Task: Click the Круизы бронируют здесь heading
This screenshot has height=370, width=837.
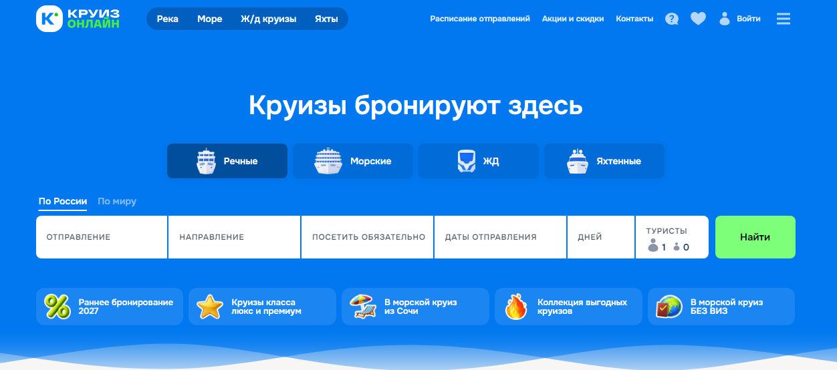Action: click(x=416, y=106)
